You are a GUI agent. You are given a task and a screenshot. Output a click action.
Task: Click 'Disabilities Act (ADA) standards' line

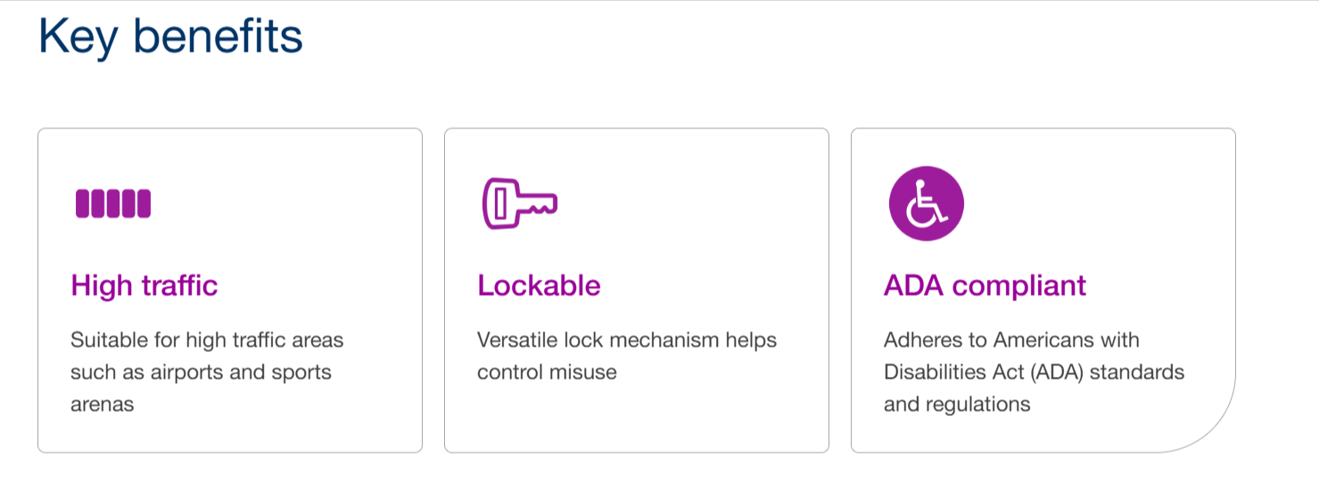point(1033,372)
